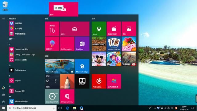Image resolution: width=197 pixels, height=111 pixels.
Task: Open the Paint 3D tile
Action: (x=52, y=44)
